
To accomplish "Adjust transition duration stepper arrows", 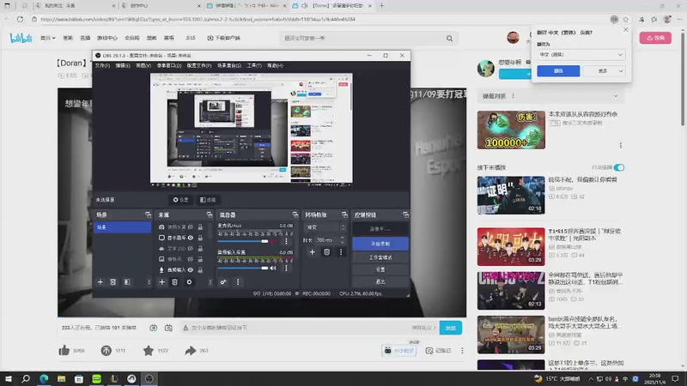I will coord(342,240).
